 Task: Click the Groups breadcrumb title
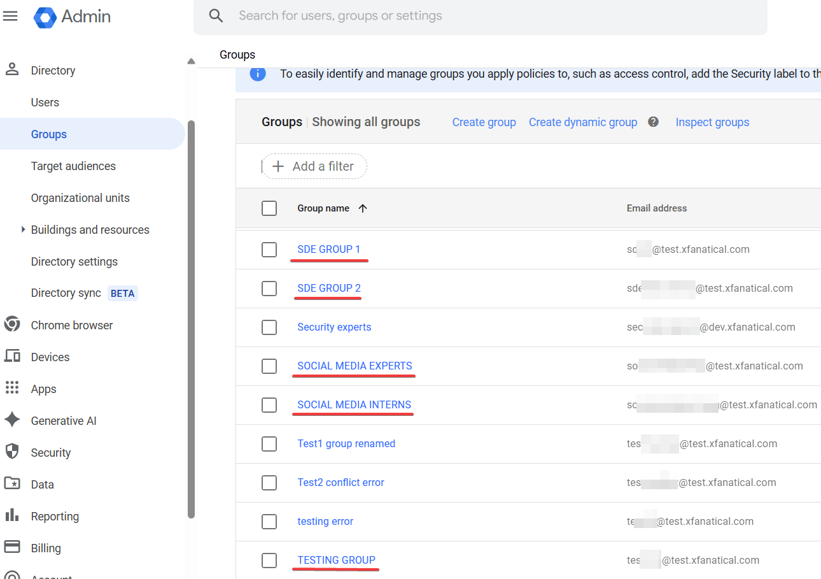click(x=237, y=55)
